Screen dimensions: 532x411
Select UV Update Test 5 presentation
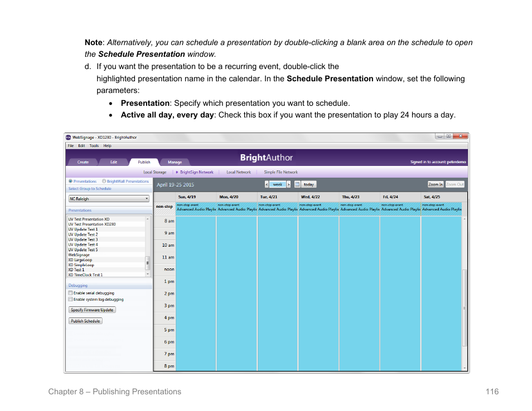106,249
